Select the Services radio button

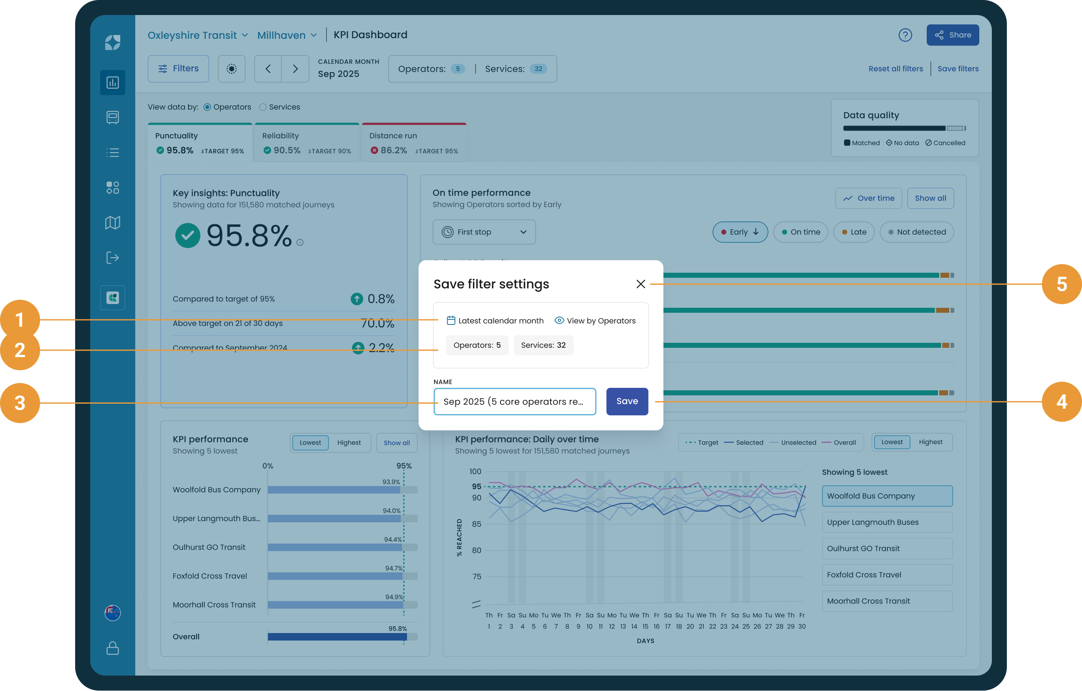[x=263, y=107]
